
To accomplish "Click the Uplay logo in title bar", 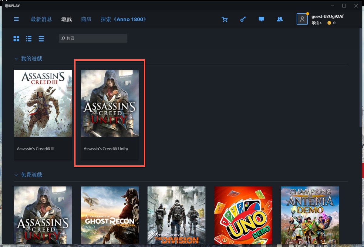I will click(13, 5).
